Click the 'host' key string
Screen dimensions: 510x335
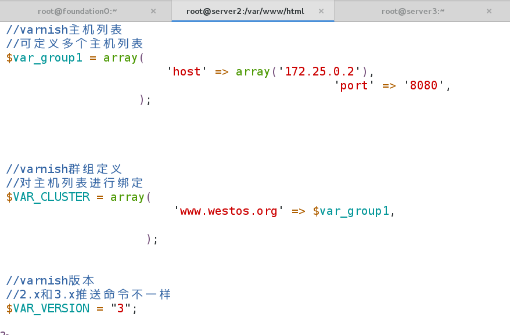click(186, 71)
